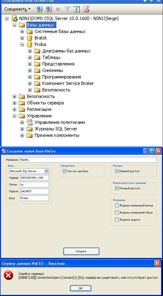Collapse the Proba database node
163x296 pixels.
pos(22,45)
